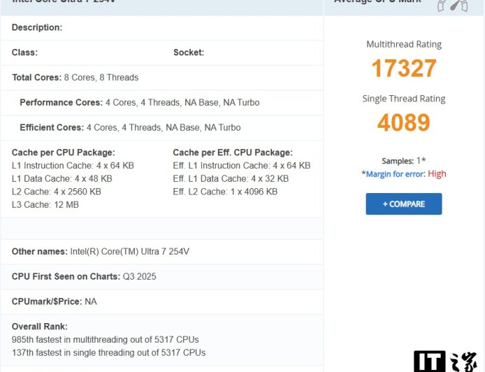Click the Description label
This screenshot has width=485, height=372.
(x=37, y=27)
